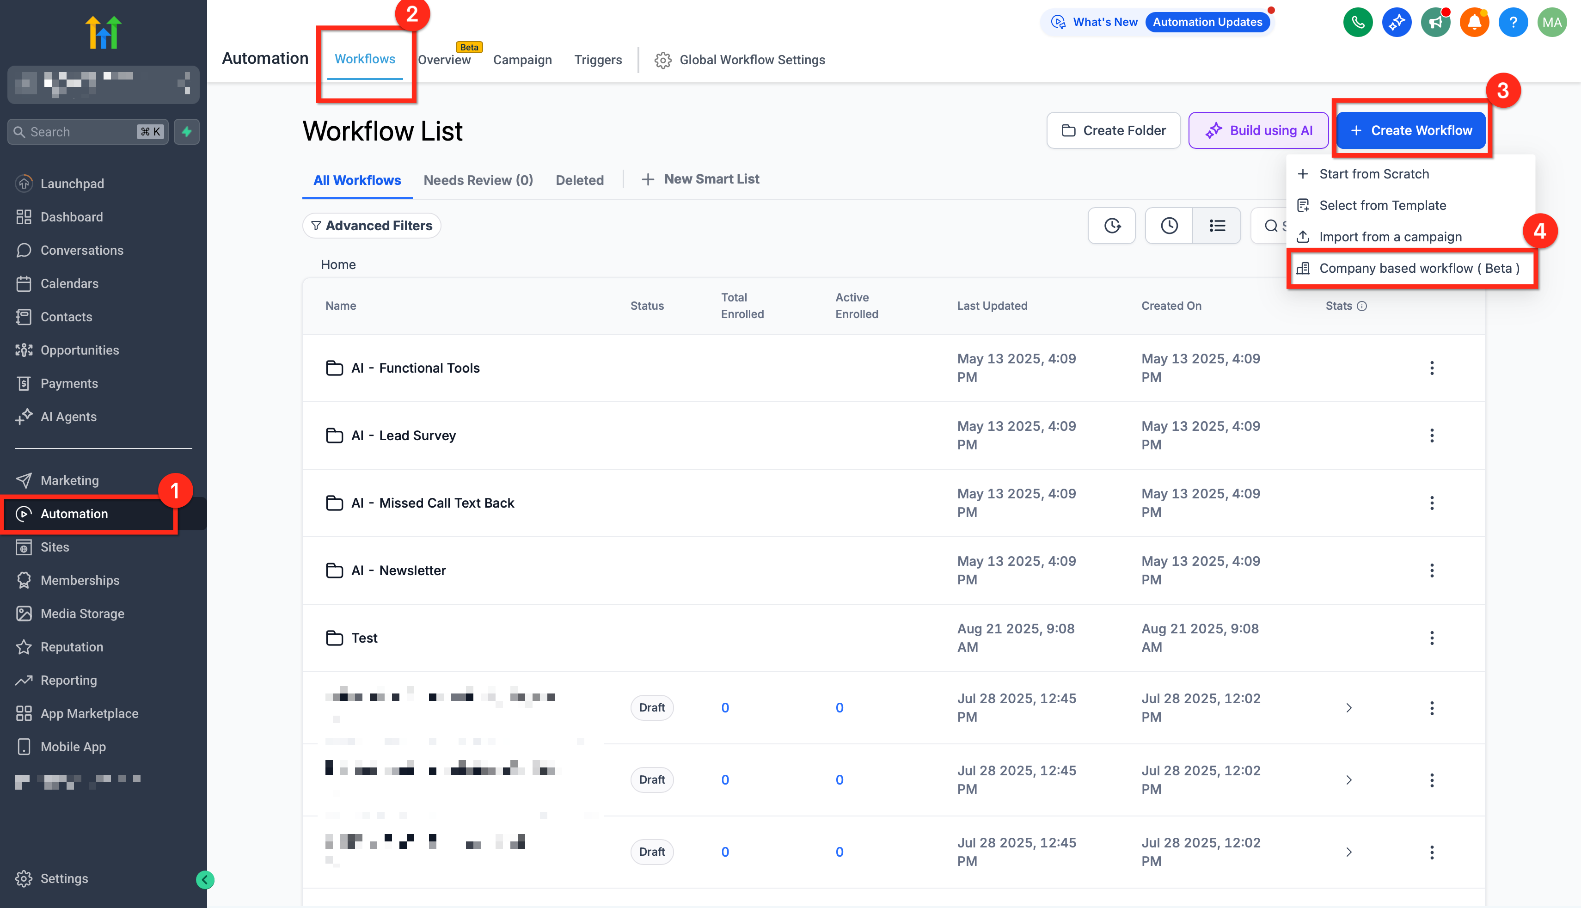Screen dimensions: 1581x908
Task: Click the blue help question mark icon
Action: point(1513,23)
